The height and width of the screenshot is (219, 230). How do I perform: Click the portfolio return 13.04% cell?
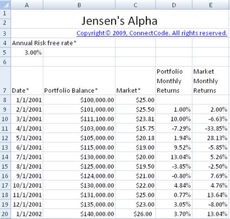(x=174, y=157)
